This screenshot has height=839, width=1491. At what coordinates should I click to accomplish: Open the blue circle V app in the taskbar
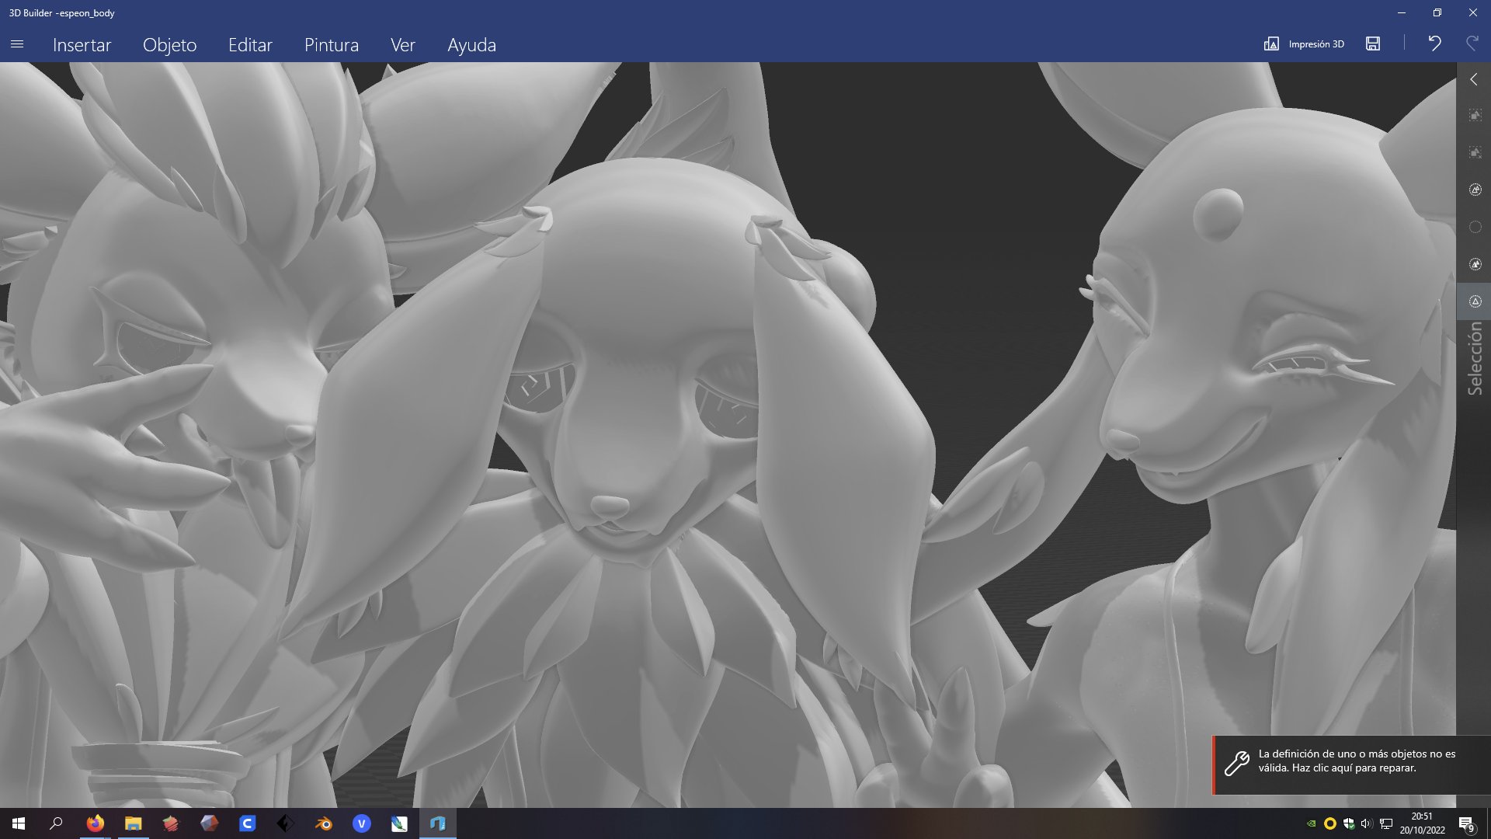click(361, 823)
